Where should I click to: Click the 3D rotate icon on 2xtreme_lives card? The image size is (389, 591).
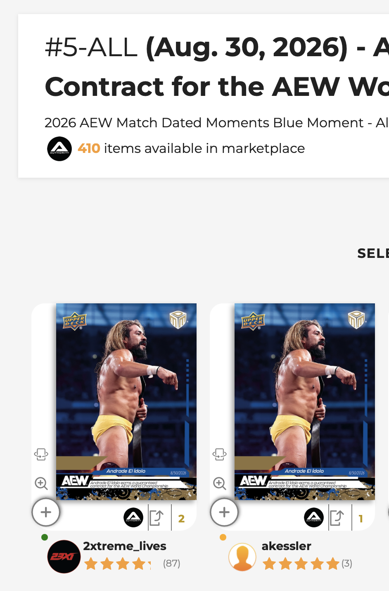point(41,454)
